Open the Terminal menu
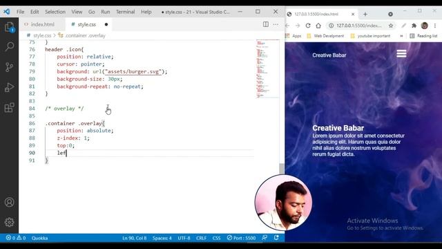This screenshot has width=442, height=249. click(126, 12)
